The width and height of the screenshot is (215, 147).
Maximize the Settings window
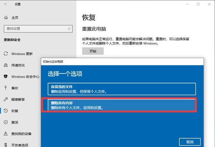coord(198,4)
